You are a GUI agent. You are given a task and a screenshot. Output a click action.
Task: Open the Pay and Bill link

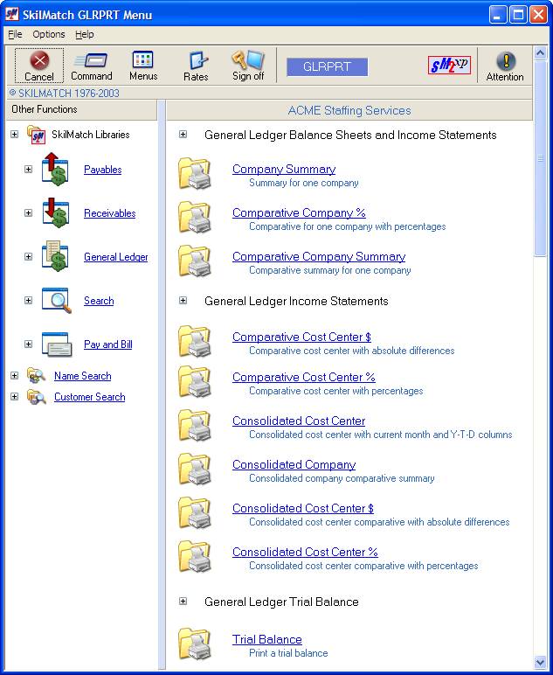[108, 344]
